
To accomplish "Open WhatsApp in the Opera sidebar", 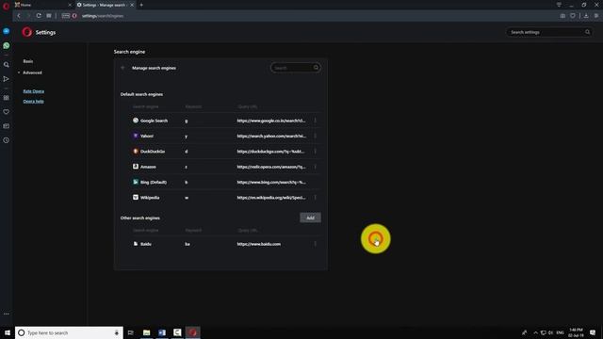I will (7, 46).
